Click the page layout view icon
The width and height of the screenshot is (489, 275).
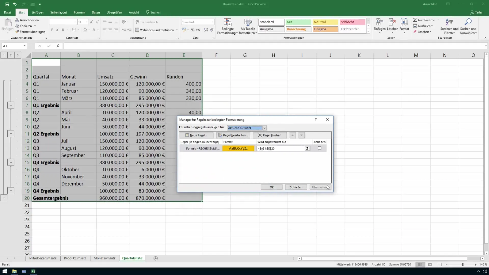click(x=430, y=265)
